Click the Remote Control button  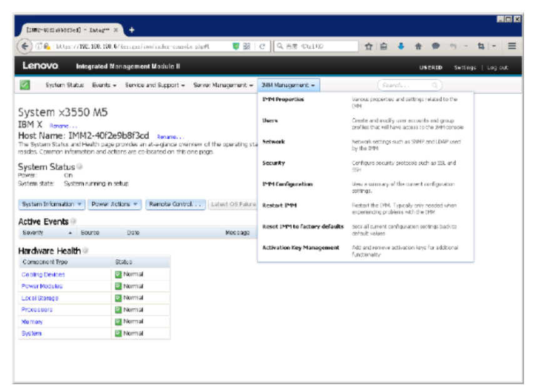175,204
